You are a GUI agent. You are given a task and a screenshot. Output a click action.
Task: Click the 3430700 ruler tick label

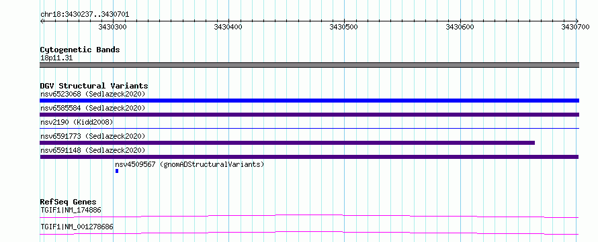point(575,27)
